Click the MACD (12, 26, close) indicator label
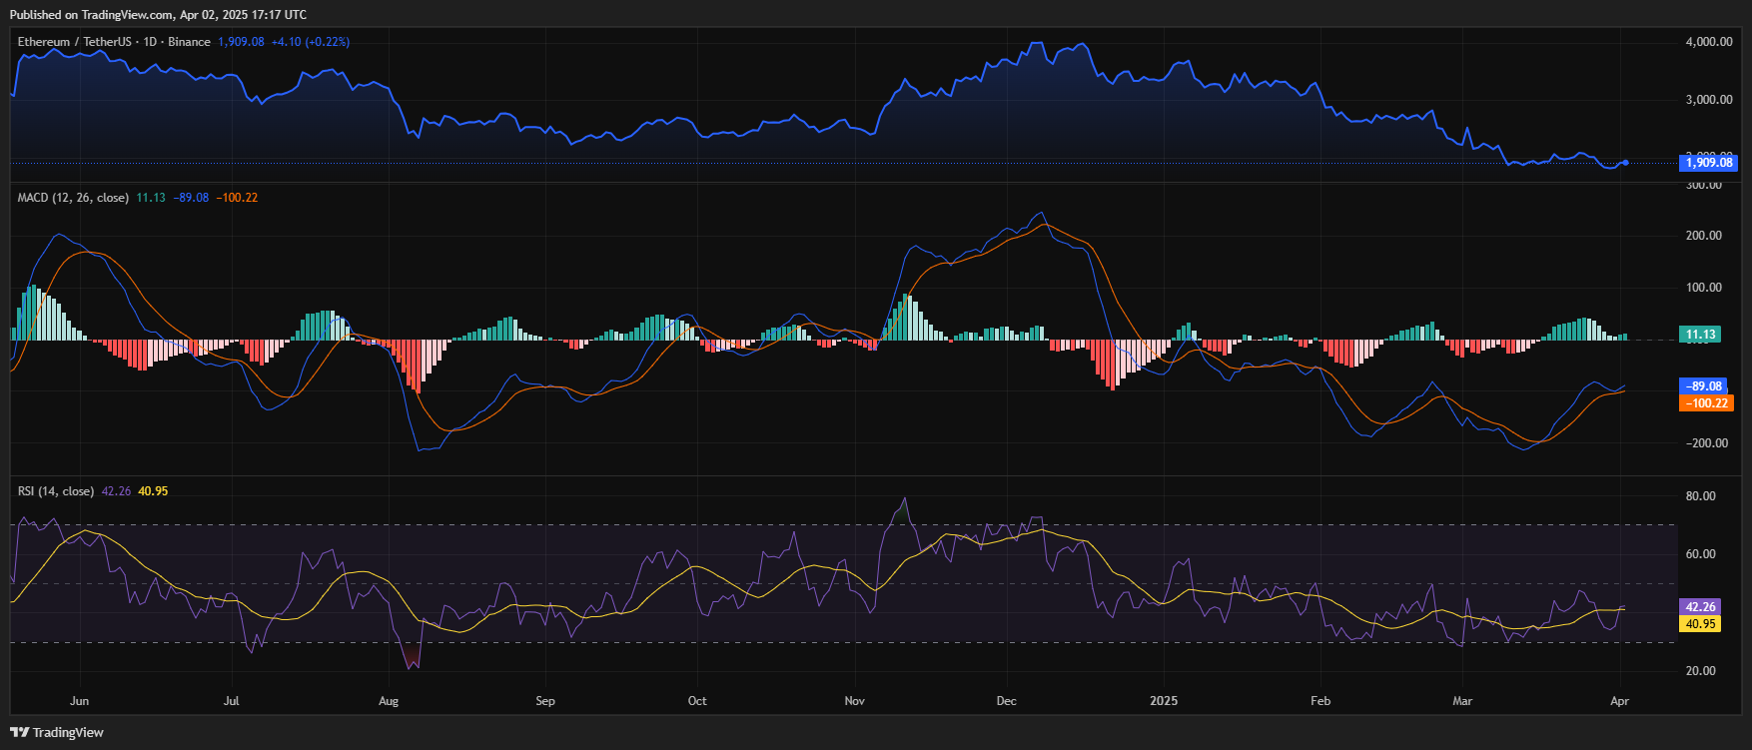Screen dimensions: 1752x750 pyautogui.click(x=73, y=198)
